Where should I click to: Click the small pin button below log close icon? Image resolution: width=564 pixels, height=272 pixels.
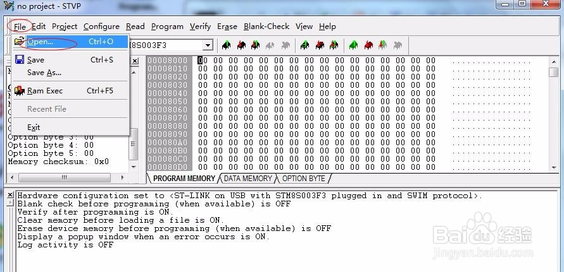(x=10, y=203)
